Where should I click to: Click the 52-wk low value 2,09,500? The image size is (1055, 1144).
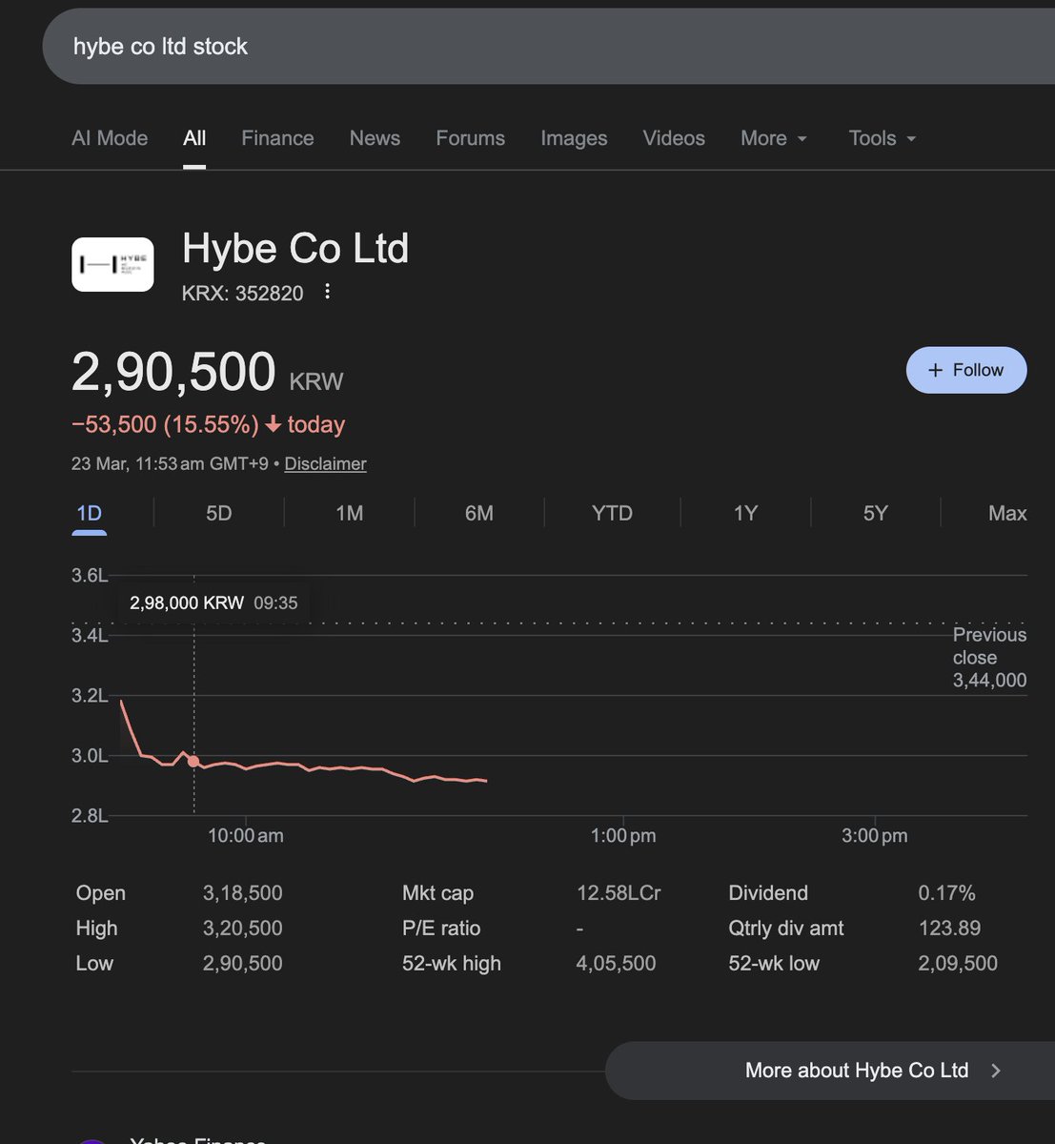tap(958, 963)
